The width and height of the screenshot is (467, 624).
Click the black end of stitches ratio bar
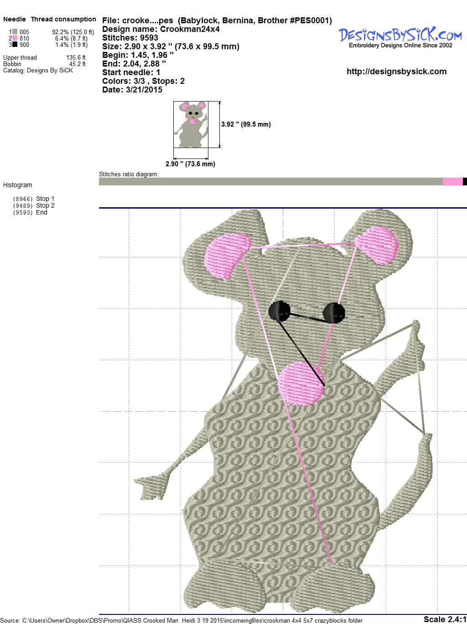pyautogui.click(x=465, y=182)
